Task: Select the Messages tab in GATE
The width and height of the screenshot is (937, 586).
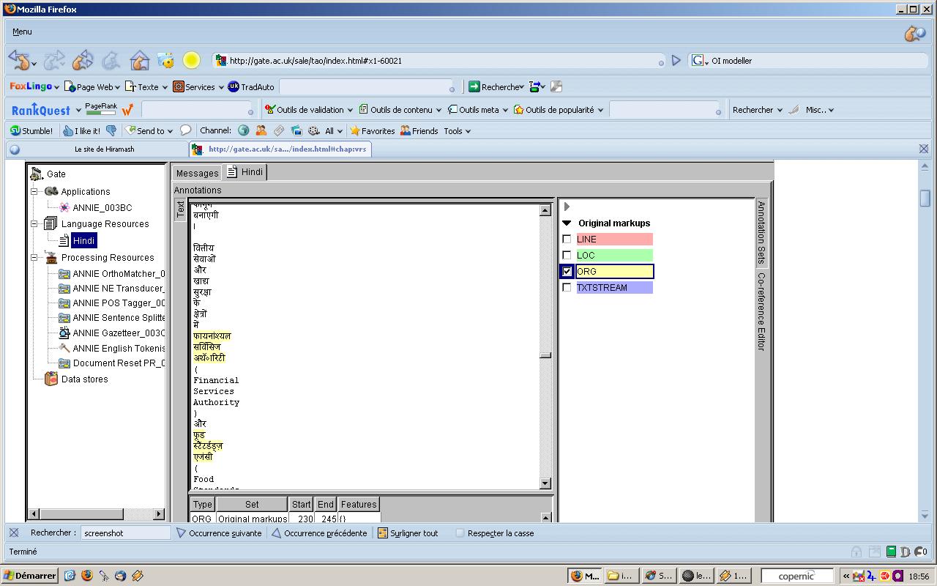Action: pyautogui.click(x=197, y=173)
